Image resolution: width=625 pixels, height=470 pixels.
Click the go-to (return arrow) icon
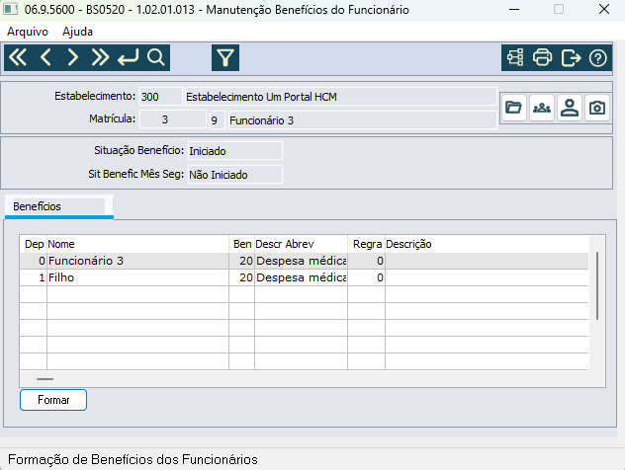[x=129, y=57]
